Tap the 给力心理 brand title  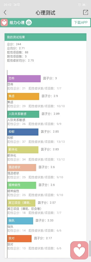click(x=17, y=23)
